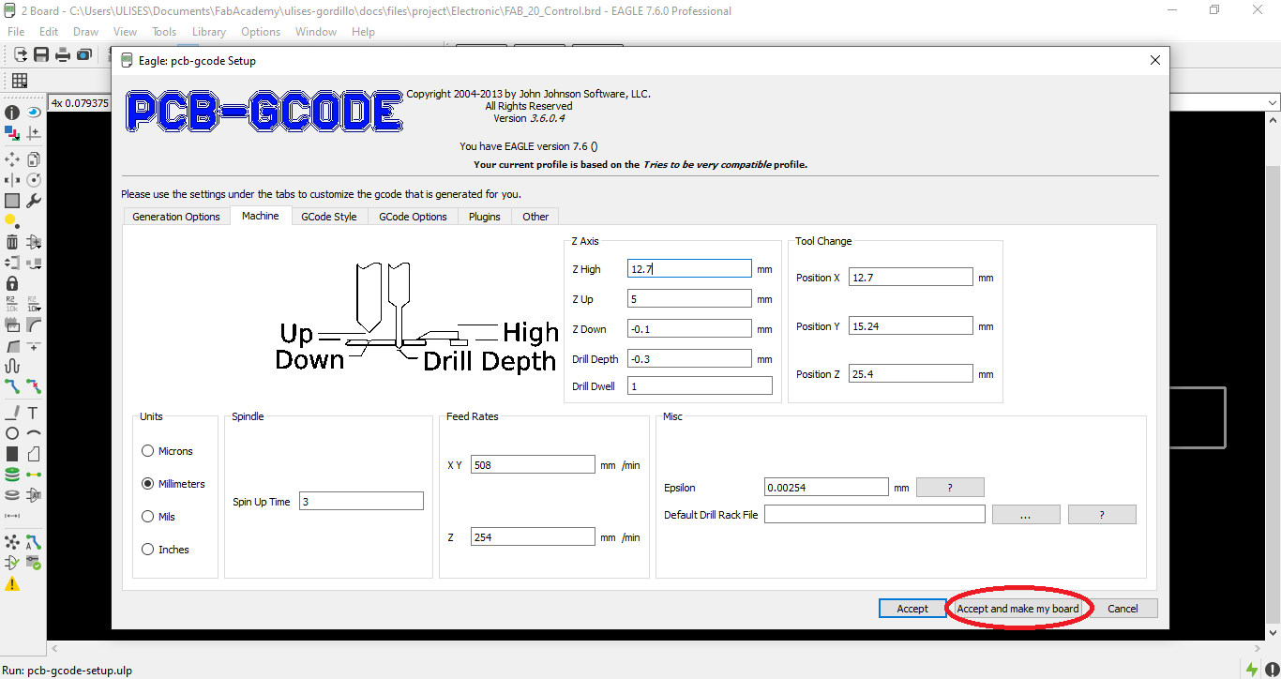
Task: Open the File menu
Action: (x=16, y=32)
